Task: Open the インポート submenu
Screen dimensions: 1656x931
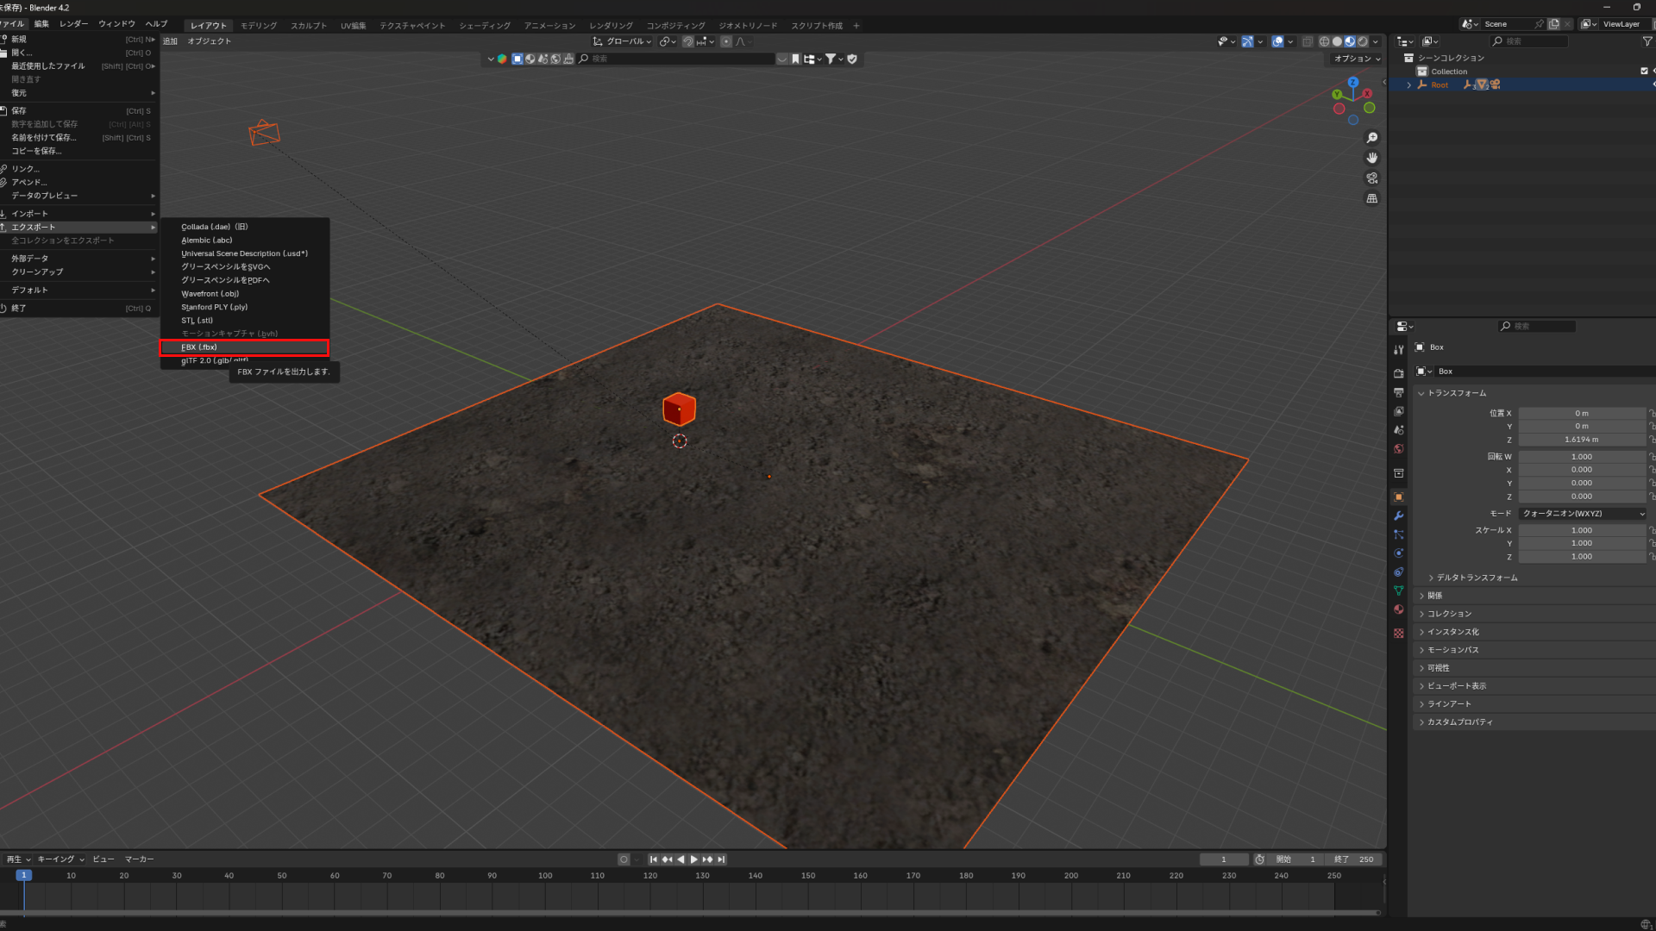Action: tap(79, 214)
